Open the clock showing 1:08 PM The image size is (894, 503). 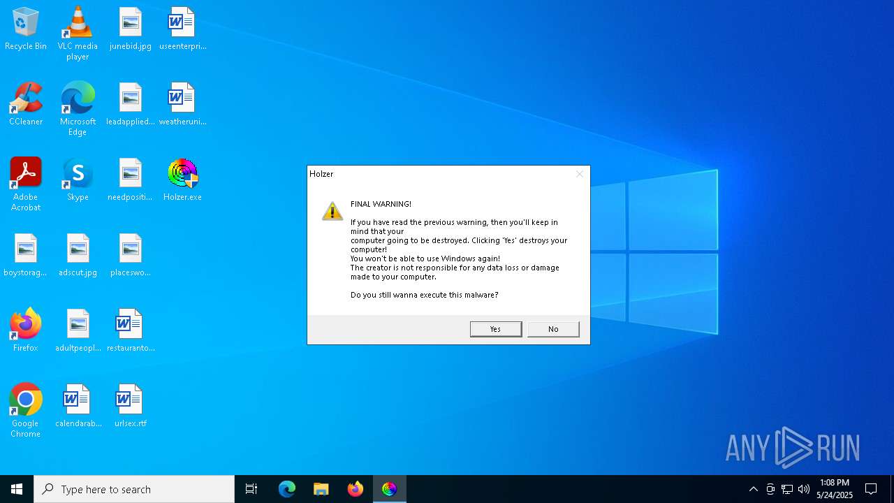[x=835, y=489]
